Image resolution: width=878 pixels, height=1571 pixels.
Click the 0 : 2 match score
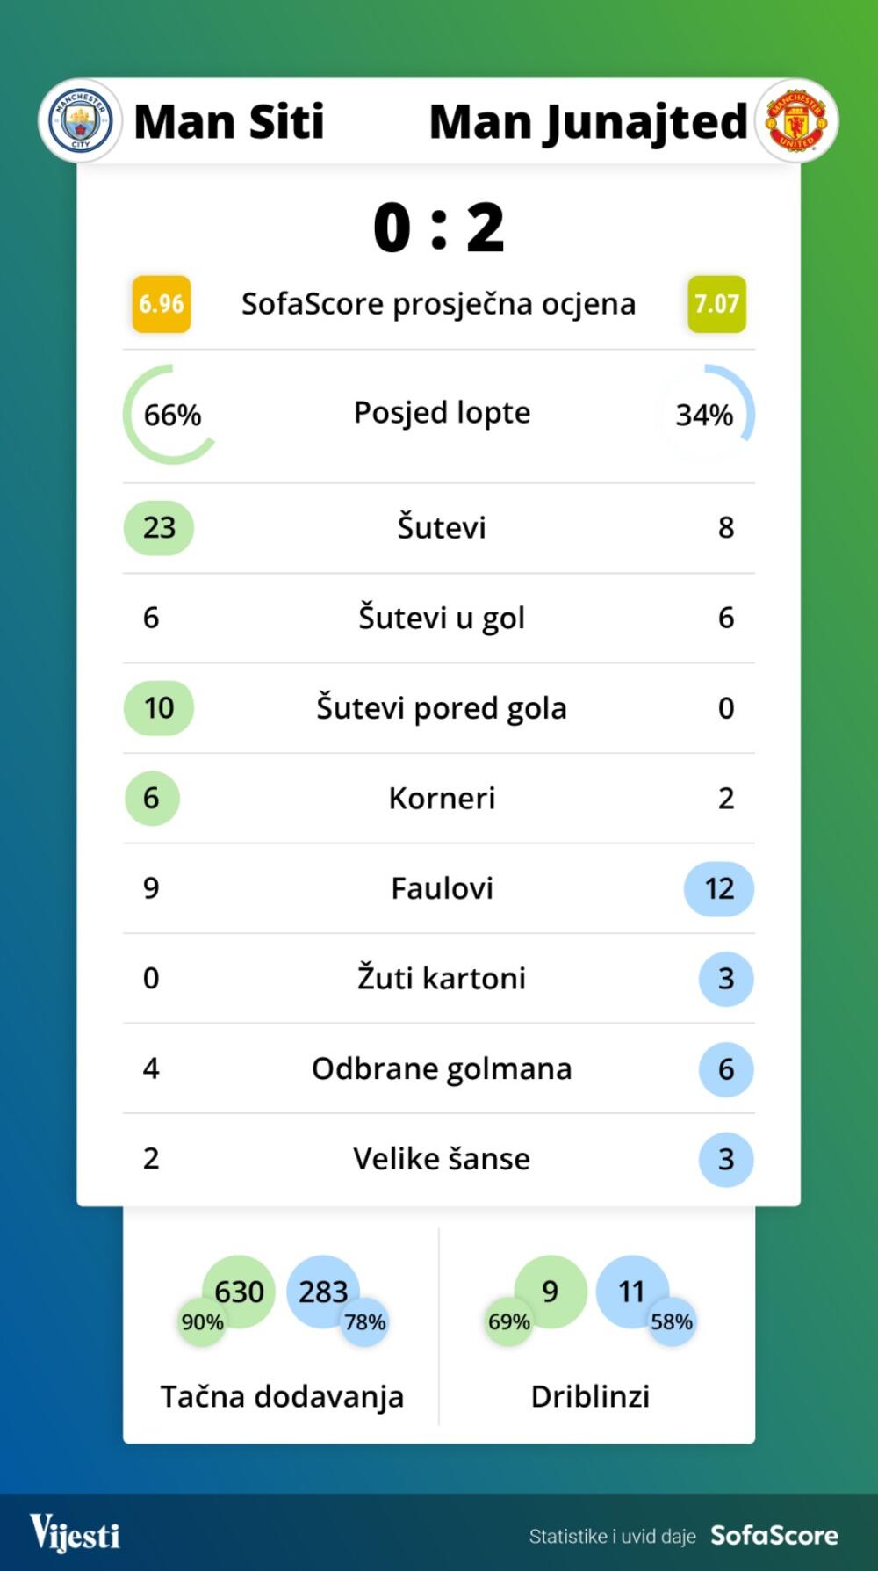point(439,228)
